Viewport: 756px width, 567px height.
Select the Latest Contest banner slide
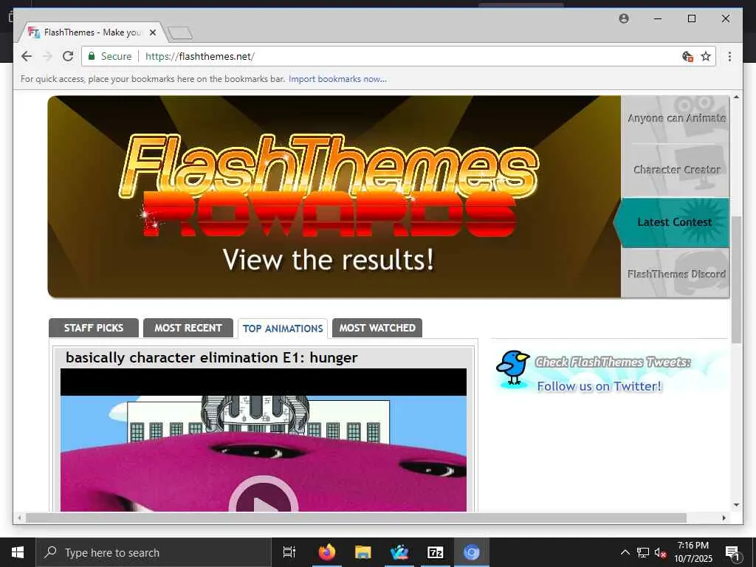tap(672, 222)
